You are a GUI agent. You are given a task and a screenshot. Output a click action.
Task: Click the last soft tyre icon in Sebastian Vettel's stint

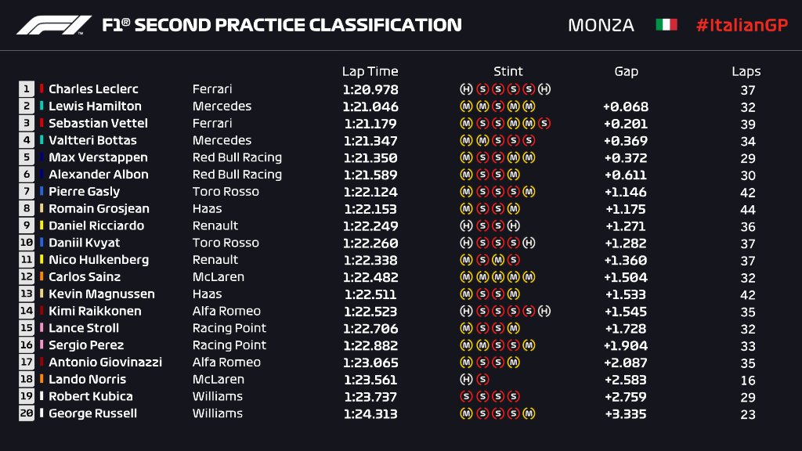[544, 124]
